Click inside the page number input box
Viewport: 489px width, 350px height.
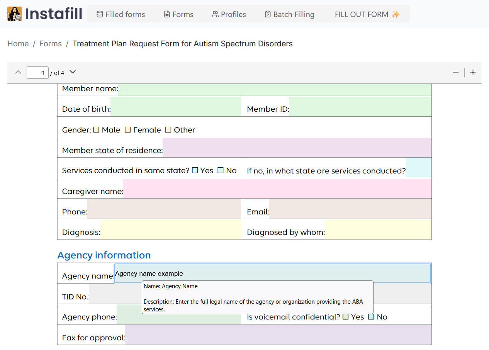37,72
